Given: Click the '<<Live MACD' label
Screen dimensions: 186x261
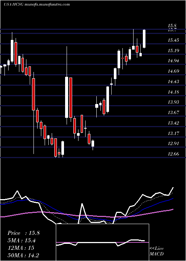Looking at the screenshot, I should (x=157, y=251).
